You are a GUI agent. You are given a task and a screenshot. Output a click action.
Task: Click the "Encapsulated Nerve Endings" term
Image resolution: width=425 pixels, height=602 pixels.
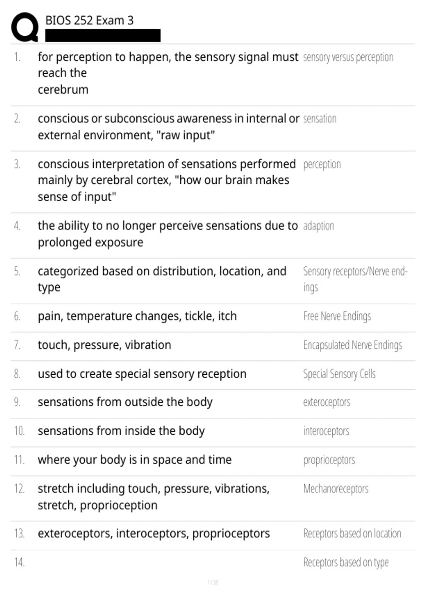pyautogui.click(x=352, y=345)
